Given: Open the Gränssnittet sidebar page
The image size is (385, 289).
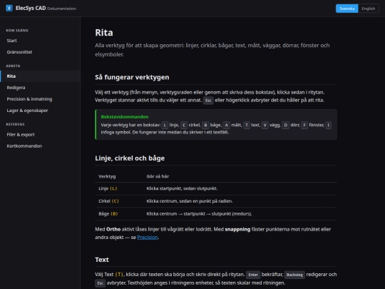Looking at the screenshot, I should 40,52.
